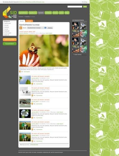Open the sort order dropdown
This screenshot has width=119, height=156.
37,28
